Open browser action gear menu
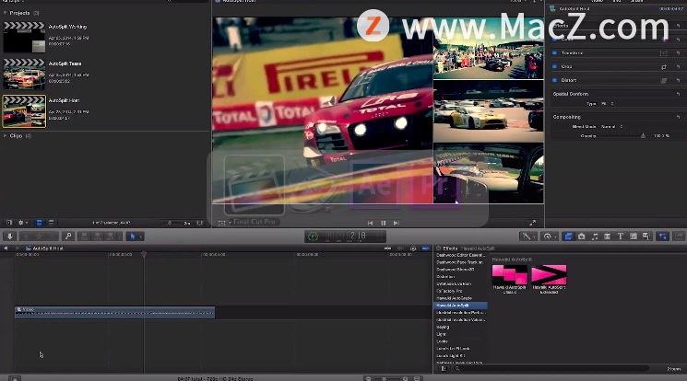Screen dimensions: 687x381 (x=22, y=223)
